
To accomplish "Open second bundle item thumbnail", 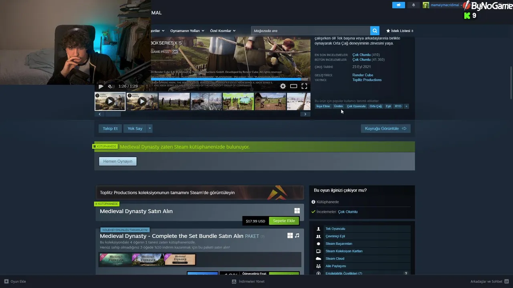I will pos(148,259).
